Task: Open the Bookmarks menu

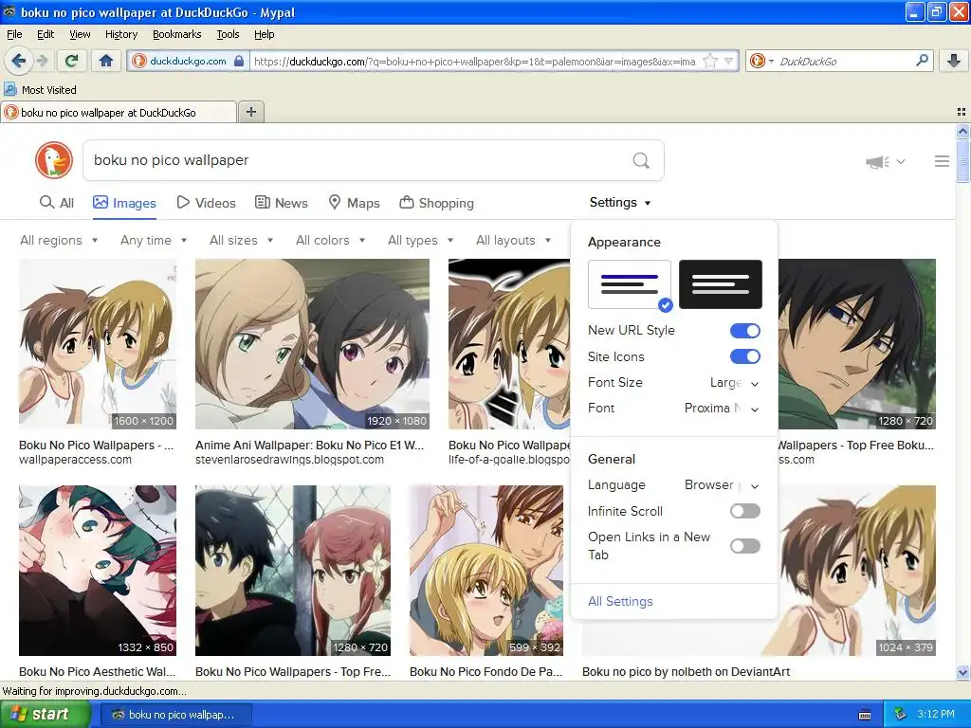Action: coord(177,34)
